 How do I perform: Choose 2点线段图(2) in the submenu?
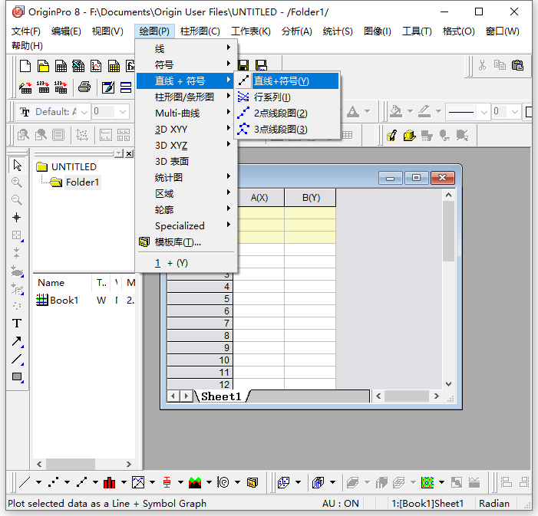pos(287,113)
